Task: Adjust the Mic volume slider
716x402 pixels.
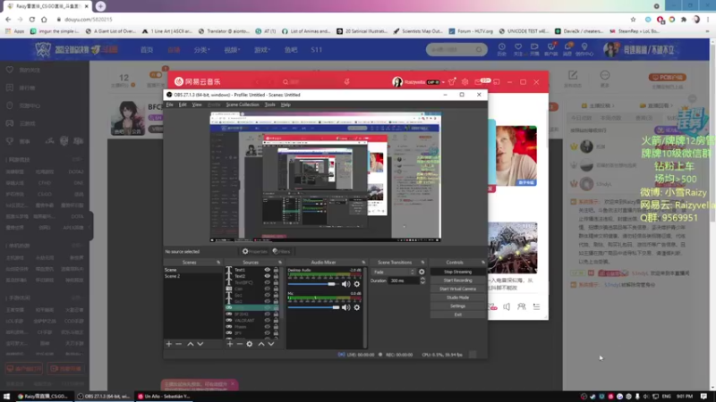Action: [x=314, y=307]
